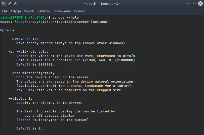Screen dimensions: 204x135
Task: Open the Pomoc menu
Action: tap(79, 11)
